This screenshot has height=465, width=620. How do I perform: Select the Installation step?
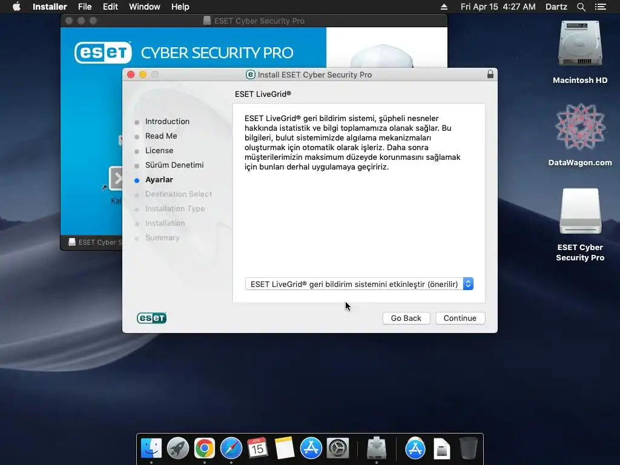(x=165, y=223)
